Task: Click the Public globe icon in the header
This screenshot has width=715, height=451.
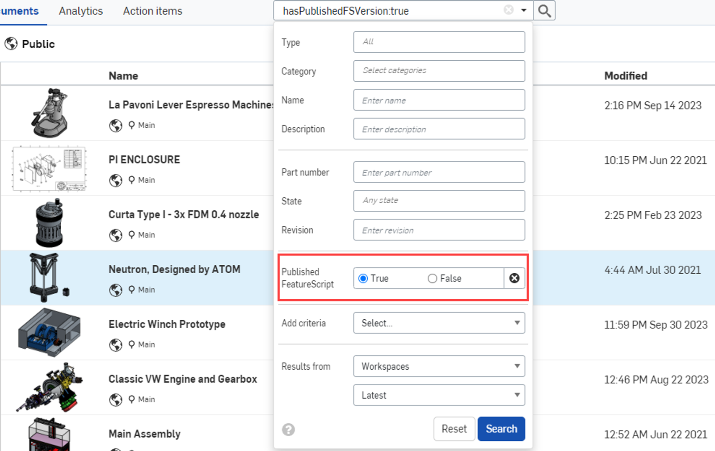Action: 11,43
